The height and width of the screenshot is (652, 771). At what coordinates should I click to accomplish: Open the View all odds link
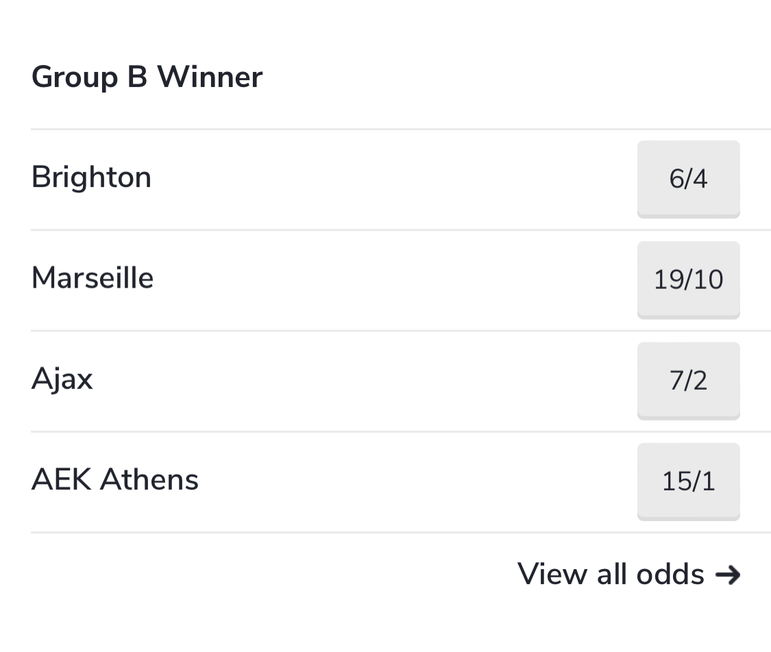pos(629,574)
